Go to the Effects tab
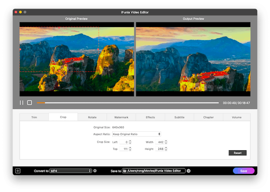The width and height of the screenshot is (270, 192). click(150, 117)
